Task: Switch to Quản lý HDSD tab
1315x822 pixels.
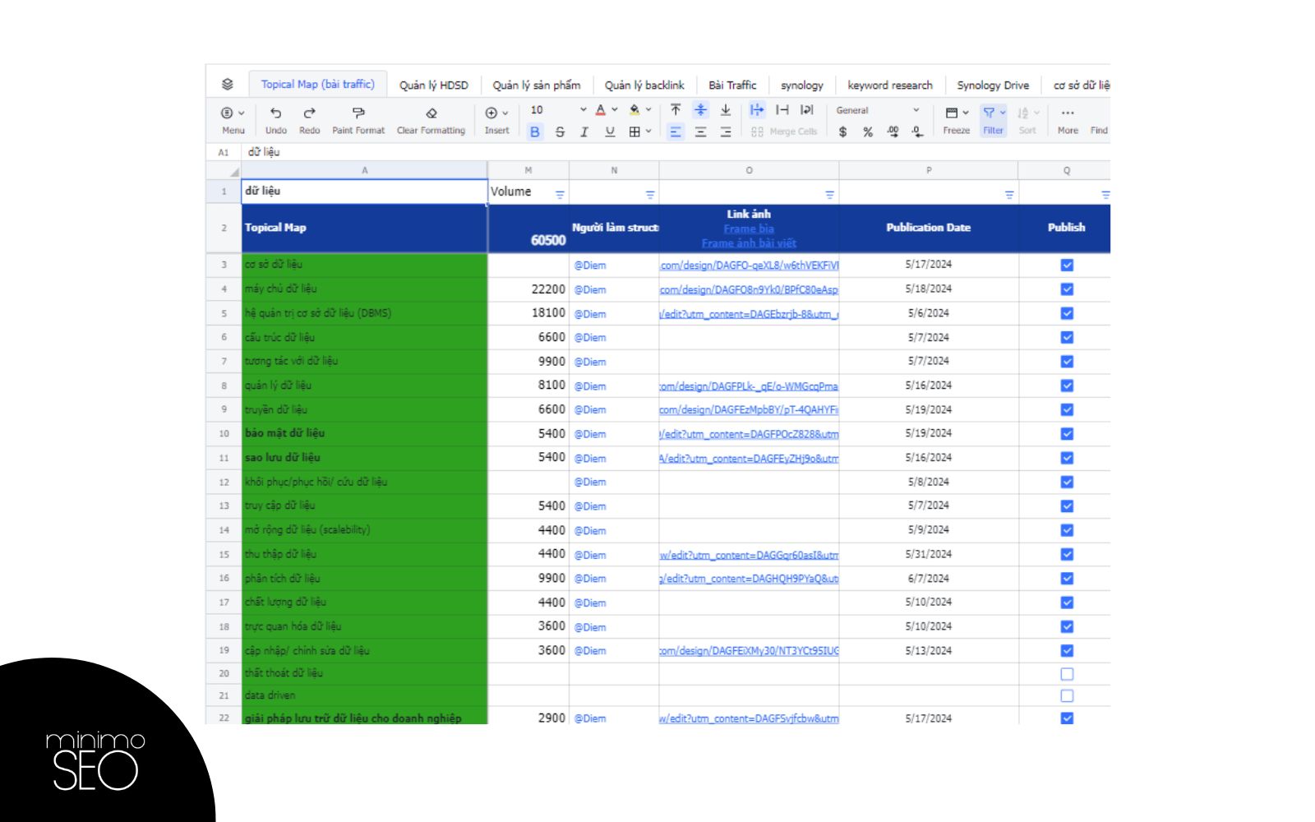Action: (434, 85)
